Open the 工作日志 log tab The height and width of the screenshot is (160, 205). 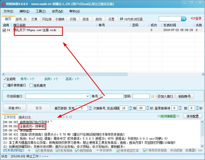tap(10, 117)
